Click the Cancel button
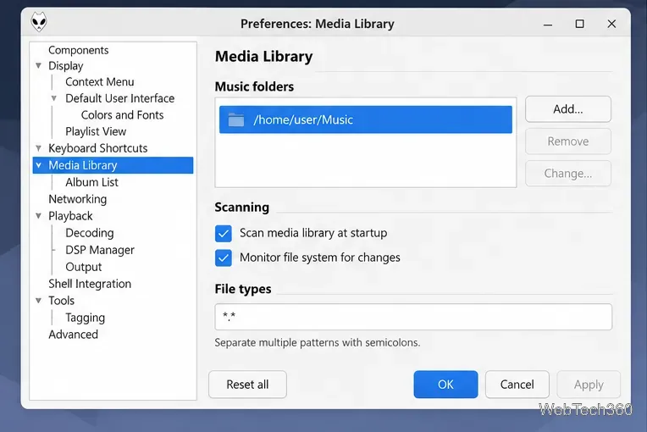The image size is (647, 432). click(517, 384)
